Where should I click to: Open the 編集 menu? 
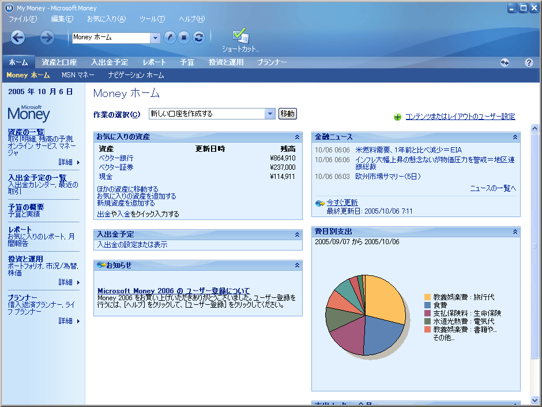click(62, 19)
